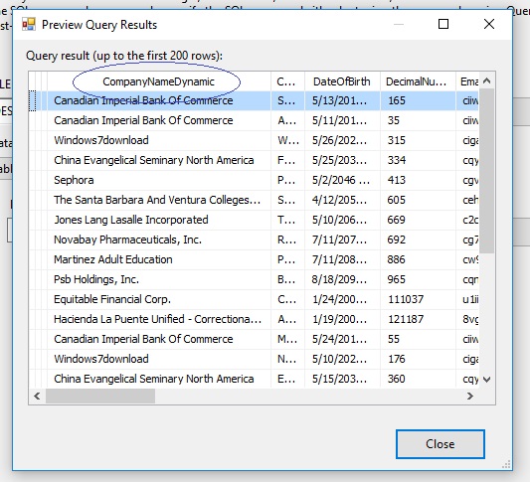This screenshot has height=482, width=530.
Task: Click the DecimalNu... column header
Action: point(418,81)
